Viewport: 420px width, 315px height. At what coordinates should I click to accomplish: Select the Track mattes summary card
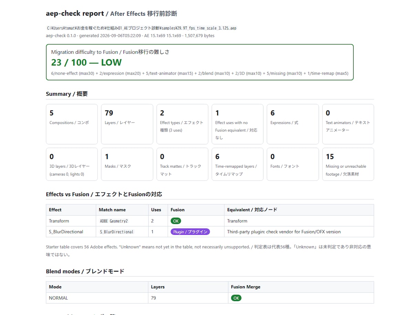point(182,164)
